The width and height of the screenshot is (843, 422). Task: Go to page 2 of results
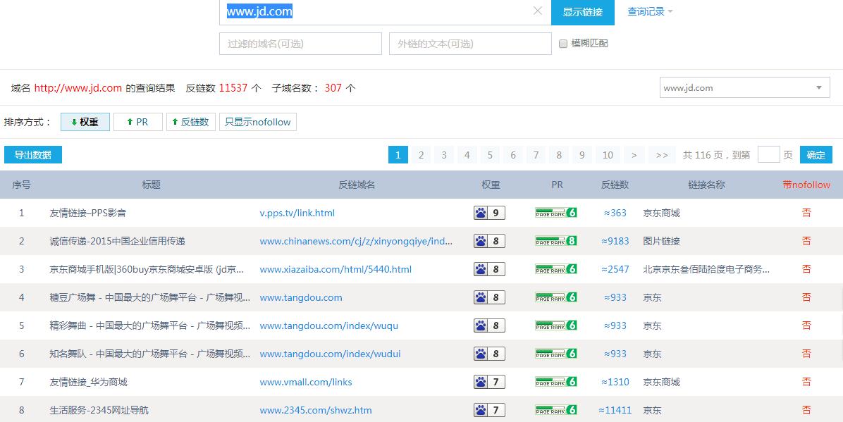[421, 155]
